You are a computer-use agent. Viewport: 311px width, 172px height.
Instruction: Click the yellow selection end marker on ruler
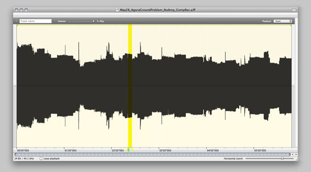[132, 150]
